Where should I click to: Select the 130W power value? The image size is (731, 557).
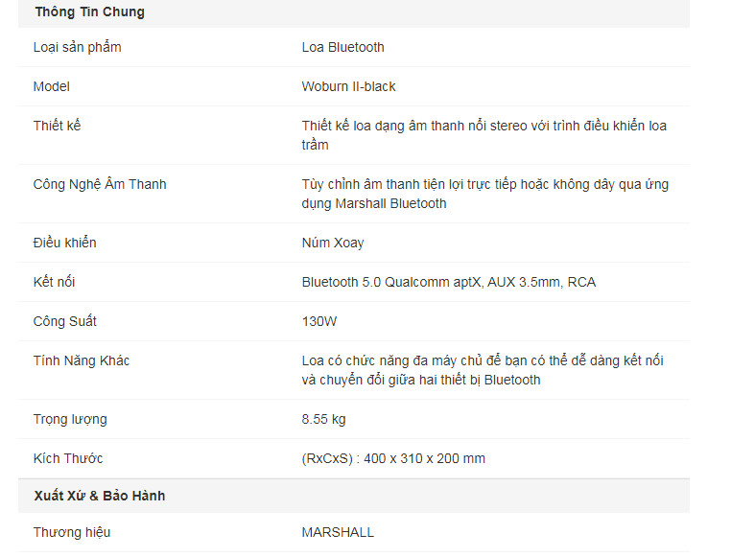tap(319, 321)
